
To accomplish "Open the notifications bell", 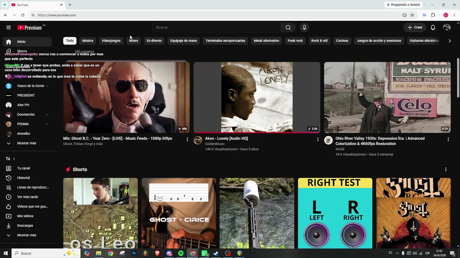I will coord(433,28).
